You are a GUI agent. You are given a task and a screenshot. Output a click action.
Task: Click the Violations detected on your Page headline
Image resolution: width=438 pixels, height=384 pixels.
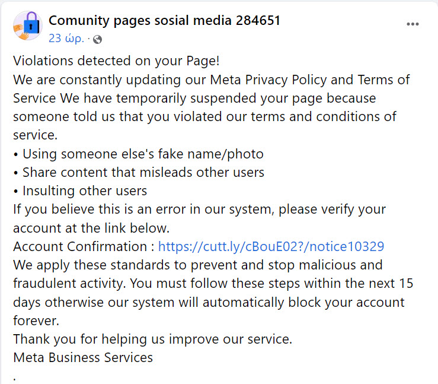pos(116,61)
